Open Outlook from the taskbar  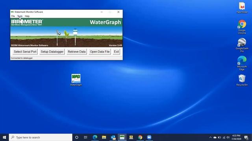[x=113, y=137]
